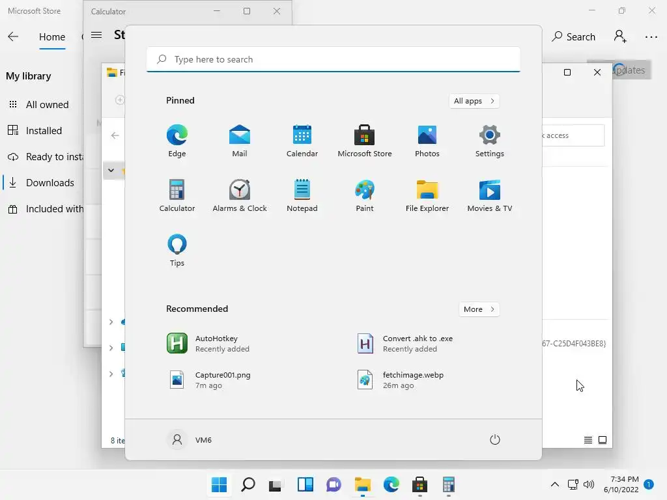
Task: Click Search in Microsoft Store
Action: click(x=573, y=37)
